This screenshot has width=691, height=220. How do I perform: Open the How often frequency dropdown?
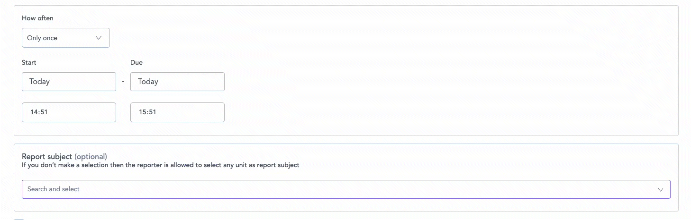65,38
